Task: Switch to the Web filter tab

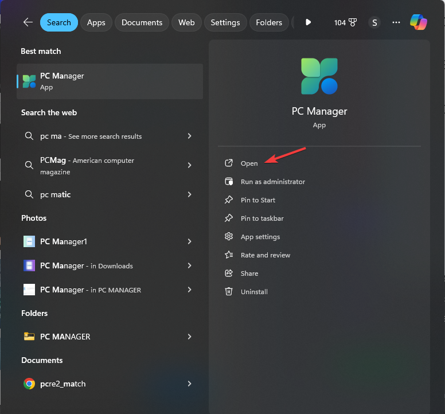Action: [x=186, y=22]
